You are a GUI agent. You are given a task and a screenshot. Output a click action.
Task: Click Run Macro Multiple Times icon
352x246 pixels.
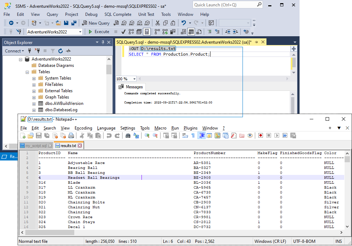[x=285, y=135]
